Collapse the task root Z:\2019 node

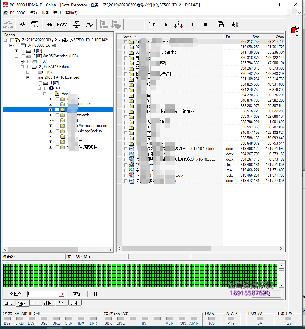(5, 40)
